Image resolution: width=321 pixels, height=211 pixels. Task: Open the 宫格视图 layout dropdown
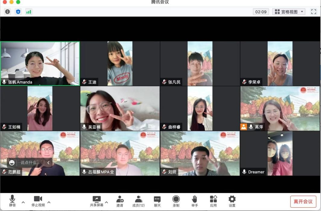click(288, 11)
